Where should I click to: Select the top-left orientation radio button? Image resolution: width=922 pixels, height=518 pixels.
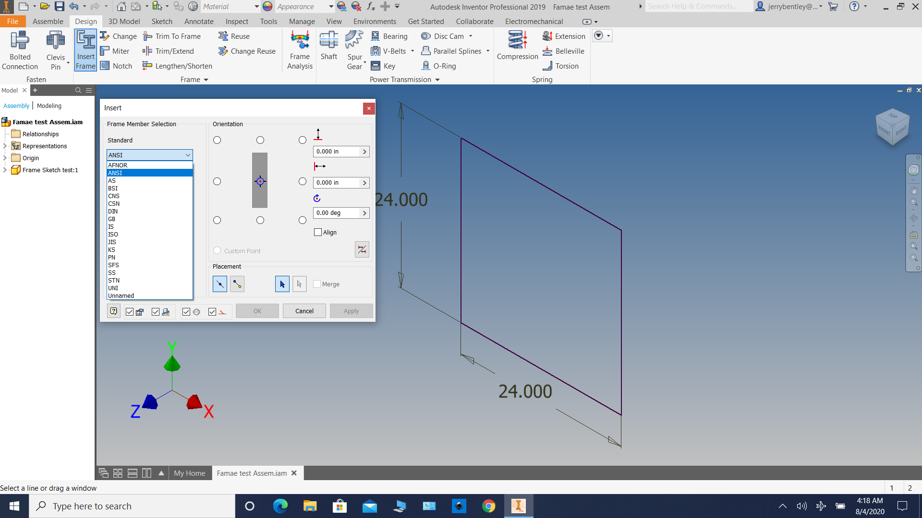(x=217, y=140)
